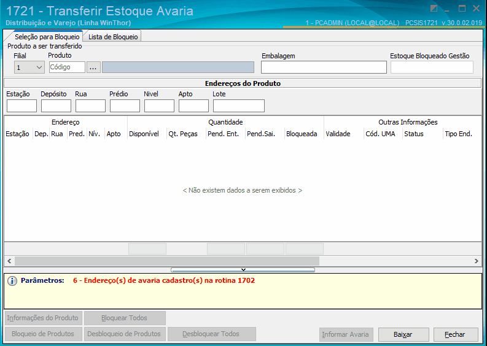Click the Baixar button

point(403,334)
